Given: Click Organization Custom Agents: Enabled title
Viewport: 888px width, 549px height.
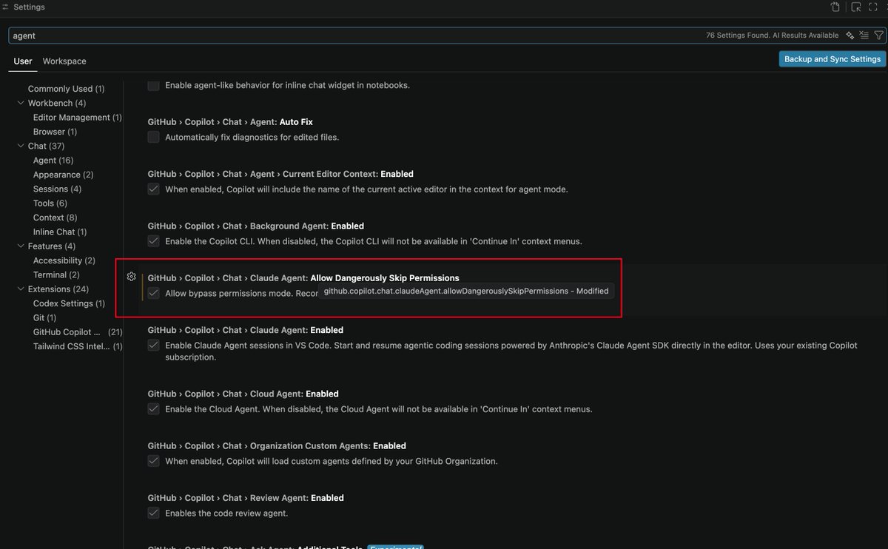Looking at the screenshot, I should 277,445.
